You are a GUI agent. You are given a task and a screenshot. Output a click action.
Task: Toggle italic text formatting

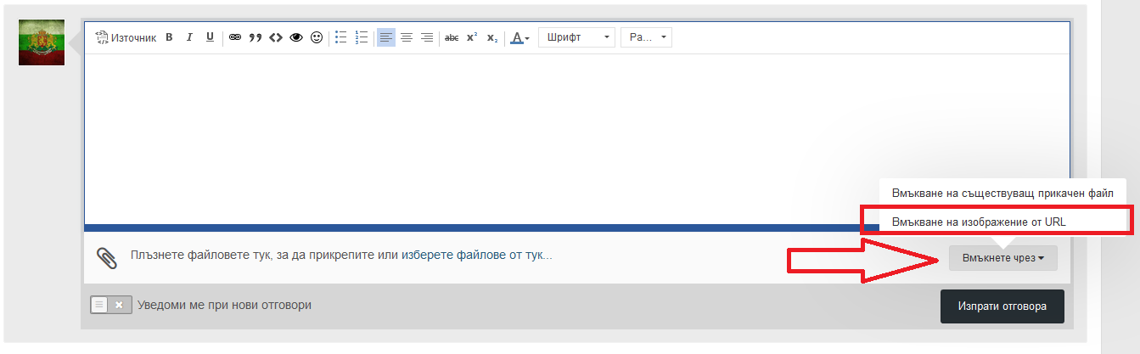point(189,37)
